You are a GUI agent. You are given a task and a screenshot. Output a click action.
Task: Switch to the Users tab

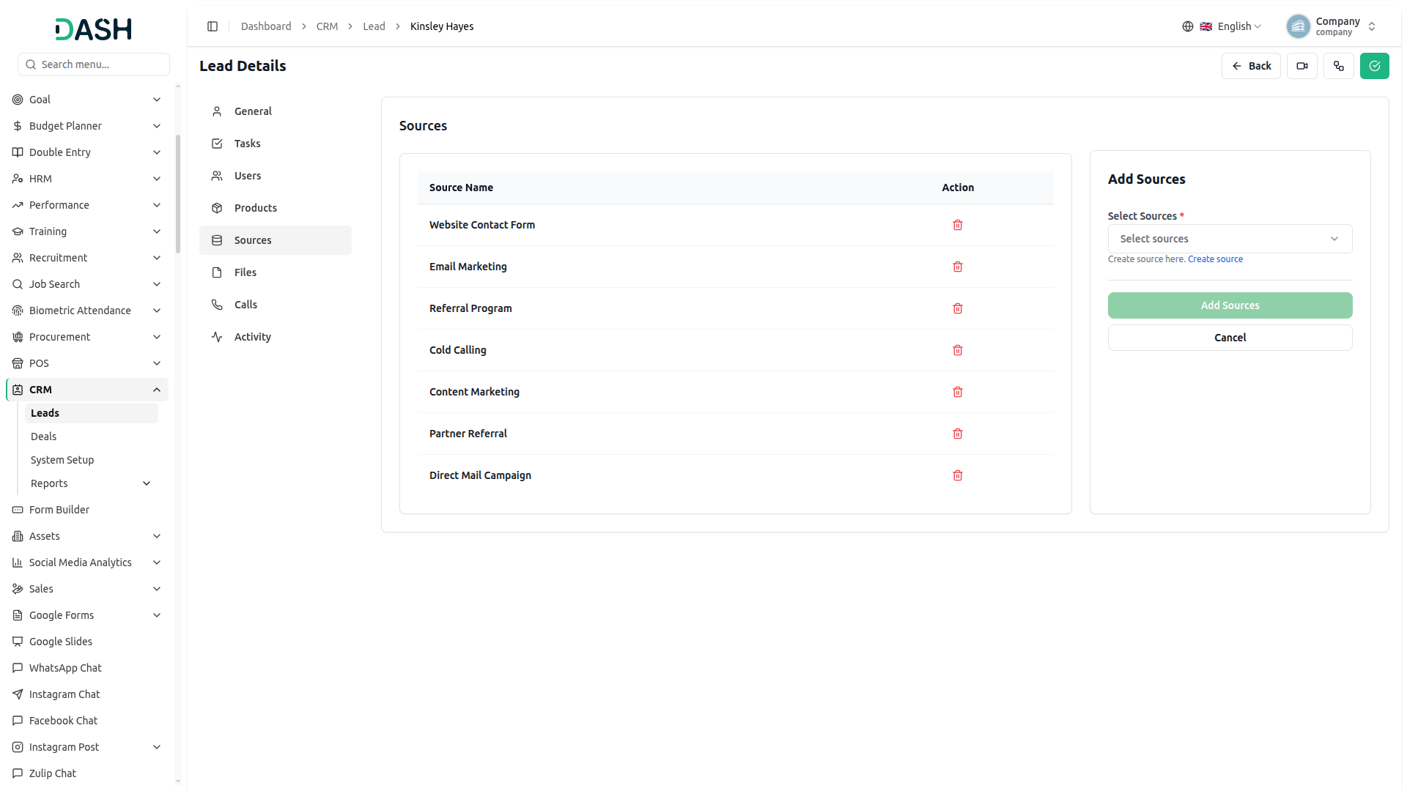pyautogui.click(x=276, y=176)
